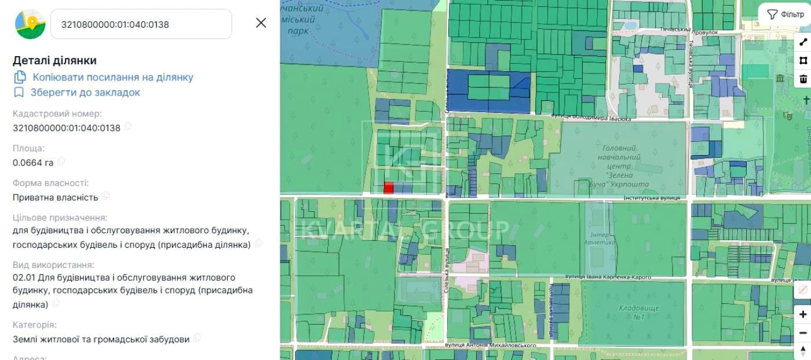Open the Фільтр panel

point(785,14)
